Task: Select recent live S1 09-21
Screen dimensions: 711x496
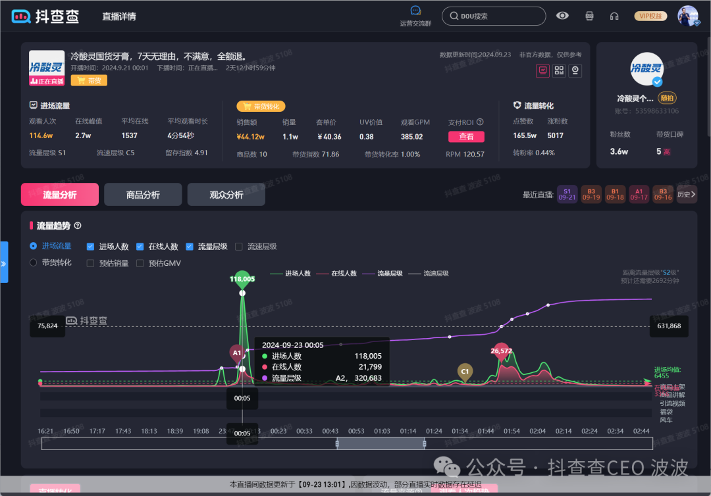Action: coord(567,194)
